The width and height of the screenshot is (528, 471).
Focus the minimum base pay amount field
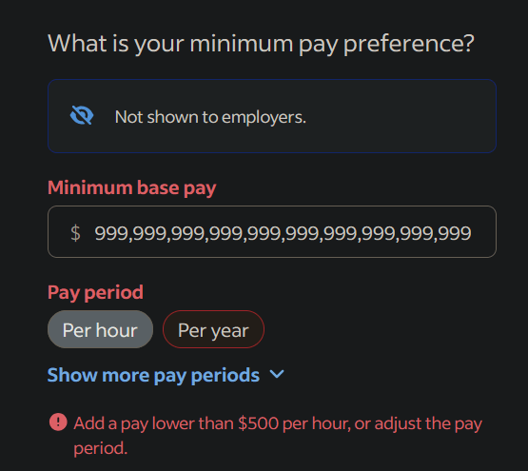click(x=272, y=232)
